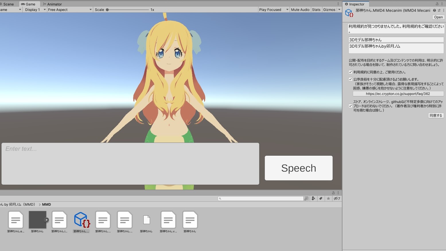Open the Play Focused dropdown

click(x=274, y=9)
